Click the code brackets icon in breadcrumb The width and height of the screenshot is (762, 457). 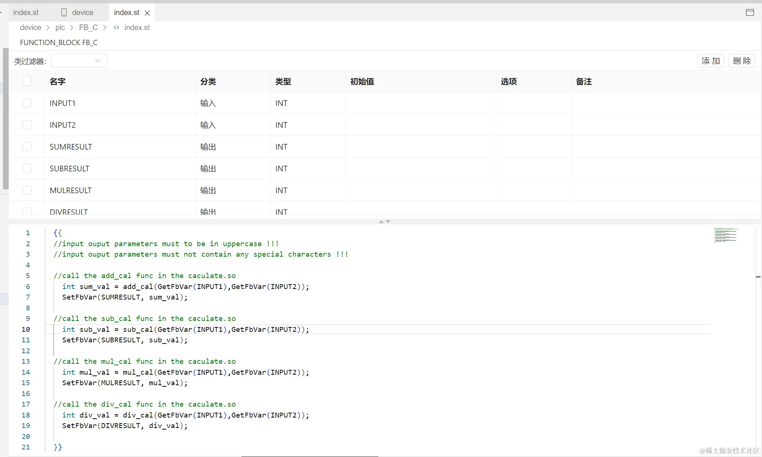pos(117,27)
